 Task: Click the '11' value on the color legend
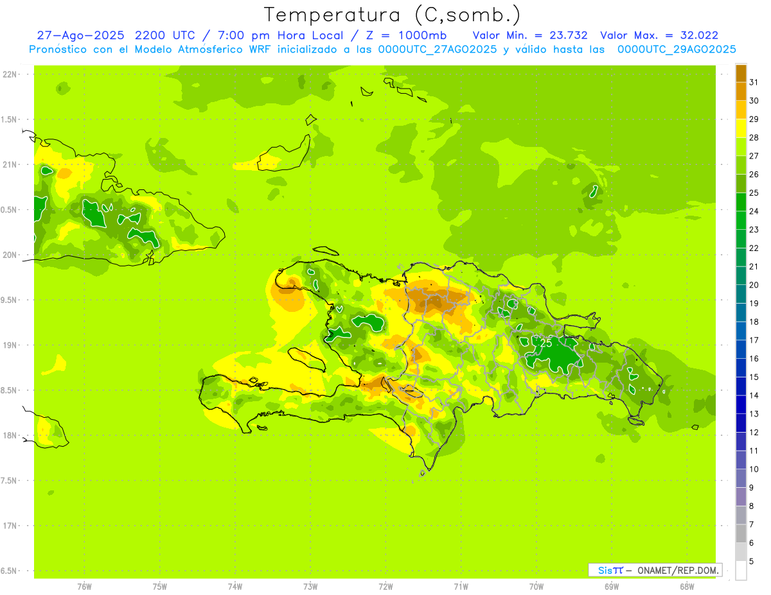tap(754, 451)
